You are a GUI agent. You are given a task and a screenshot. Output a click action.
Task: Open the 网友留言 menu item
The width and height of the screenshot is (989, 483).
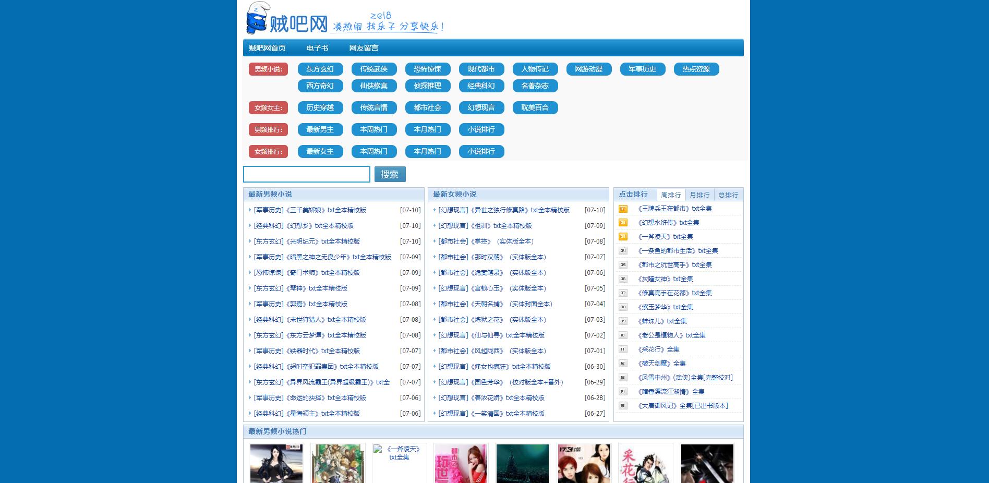click(x=363, y=47)
